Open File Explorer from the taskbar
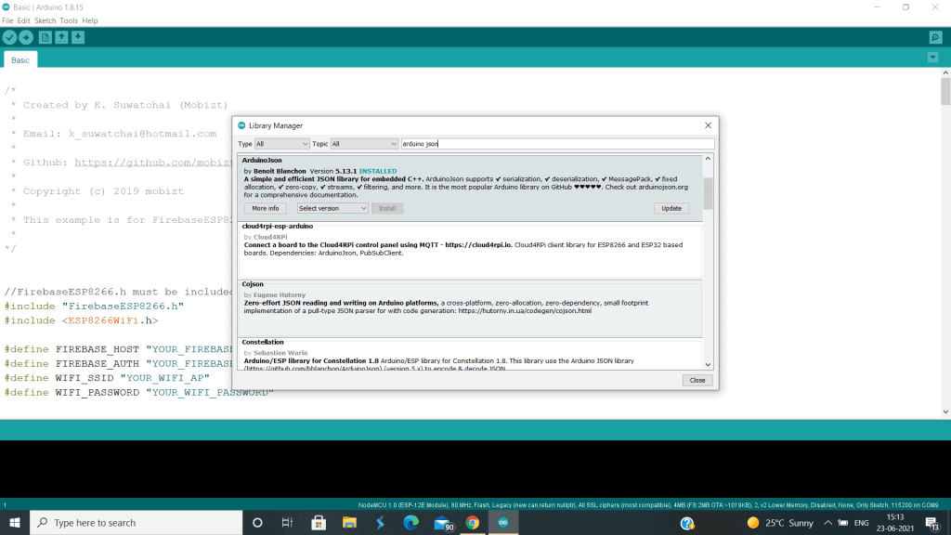The height and width of the screenshot is (535, 951). point(349,523)
